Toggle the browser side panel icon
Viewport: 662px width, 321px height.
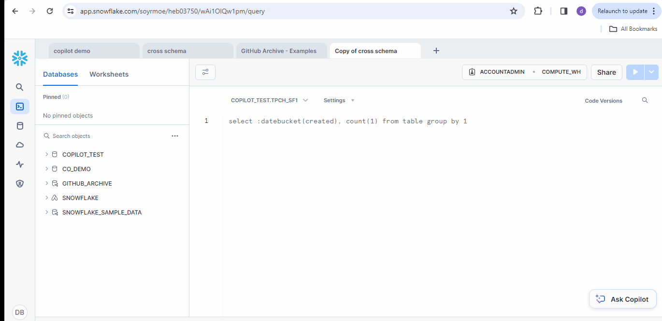(x=563, y=11)
